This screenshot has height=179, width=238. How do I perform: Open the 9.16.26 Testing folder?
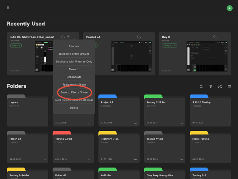click(x=210, y=111)
